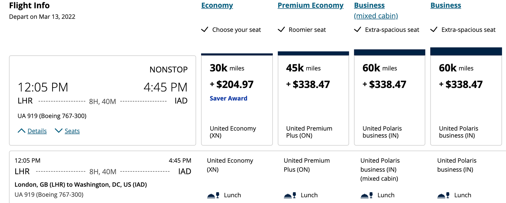506x203 pixels.
Task: Click the London to Washington route text
Action: [81, 185]
